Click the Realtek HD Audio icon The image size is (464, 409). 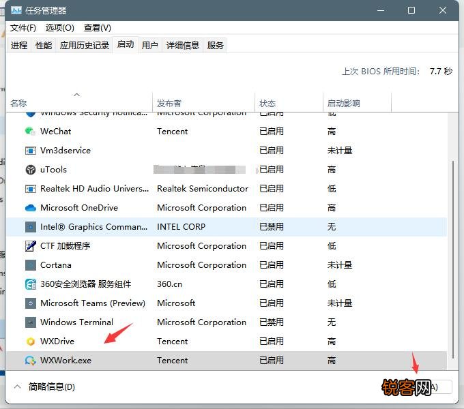click(x=30, y=189)
